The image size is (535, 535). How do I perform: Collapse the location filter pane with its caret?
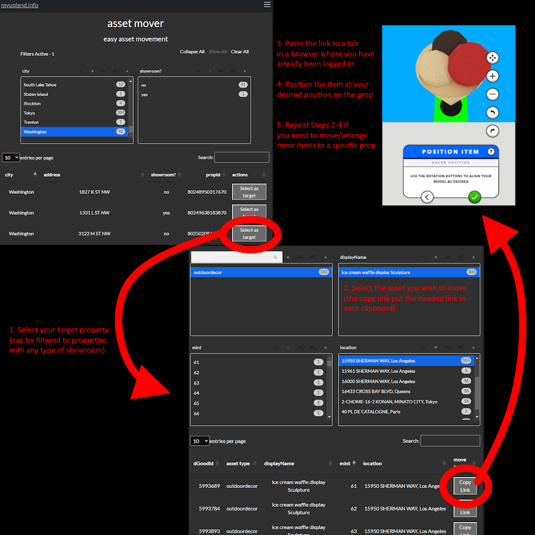(x=474, y=347)
